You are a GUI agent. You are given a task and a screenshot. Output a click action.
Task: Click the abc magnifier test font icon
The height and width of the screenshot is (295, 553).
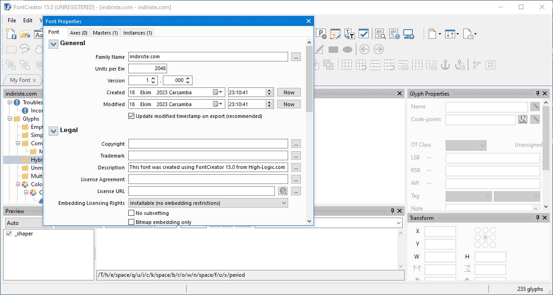(380, 34)
